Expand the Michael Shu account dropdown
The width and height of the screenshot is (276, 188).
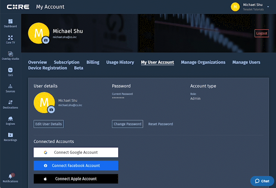click(x=268, y=7)
